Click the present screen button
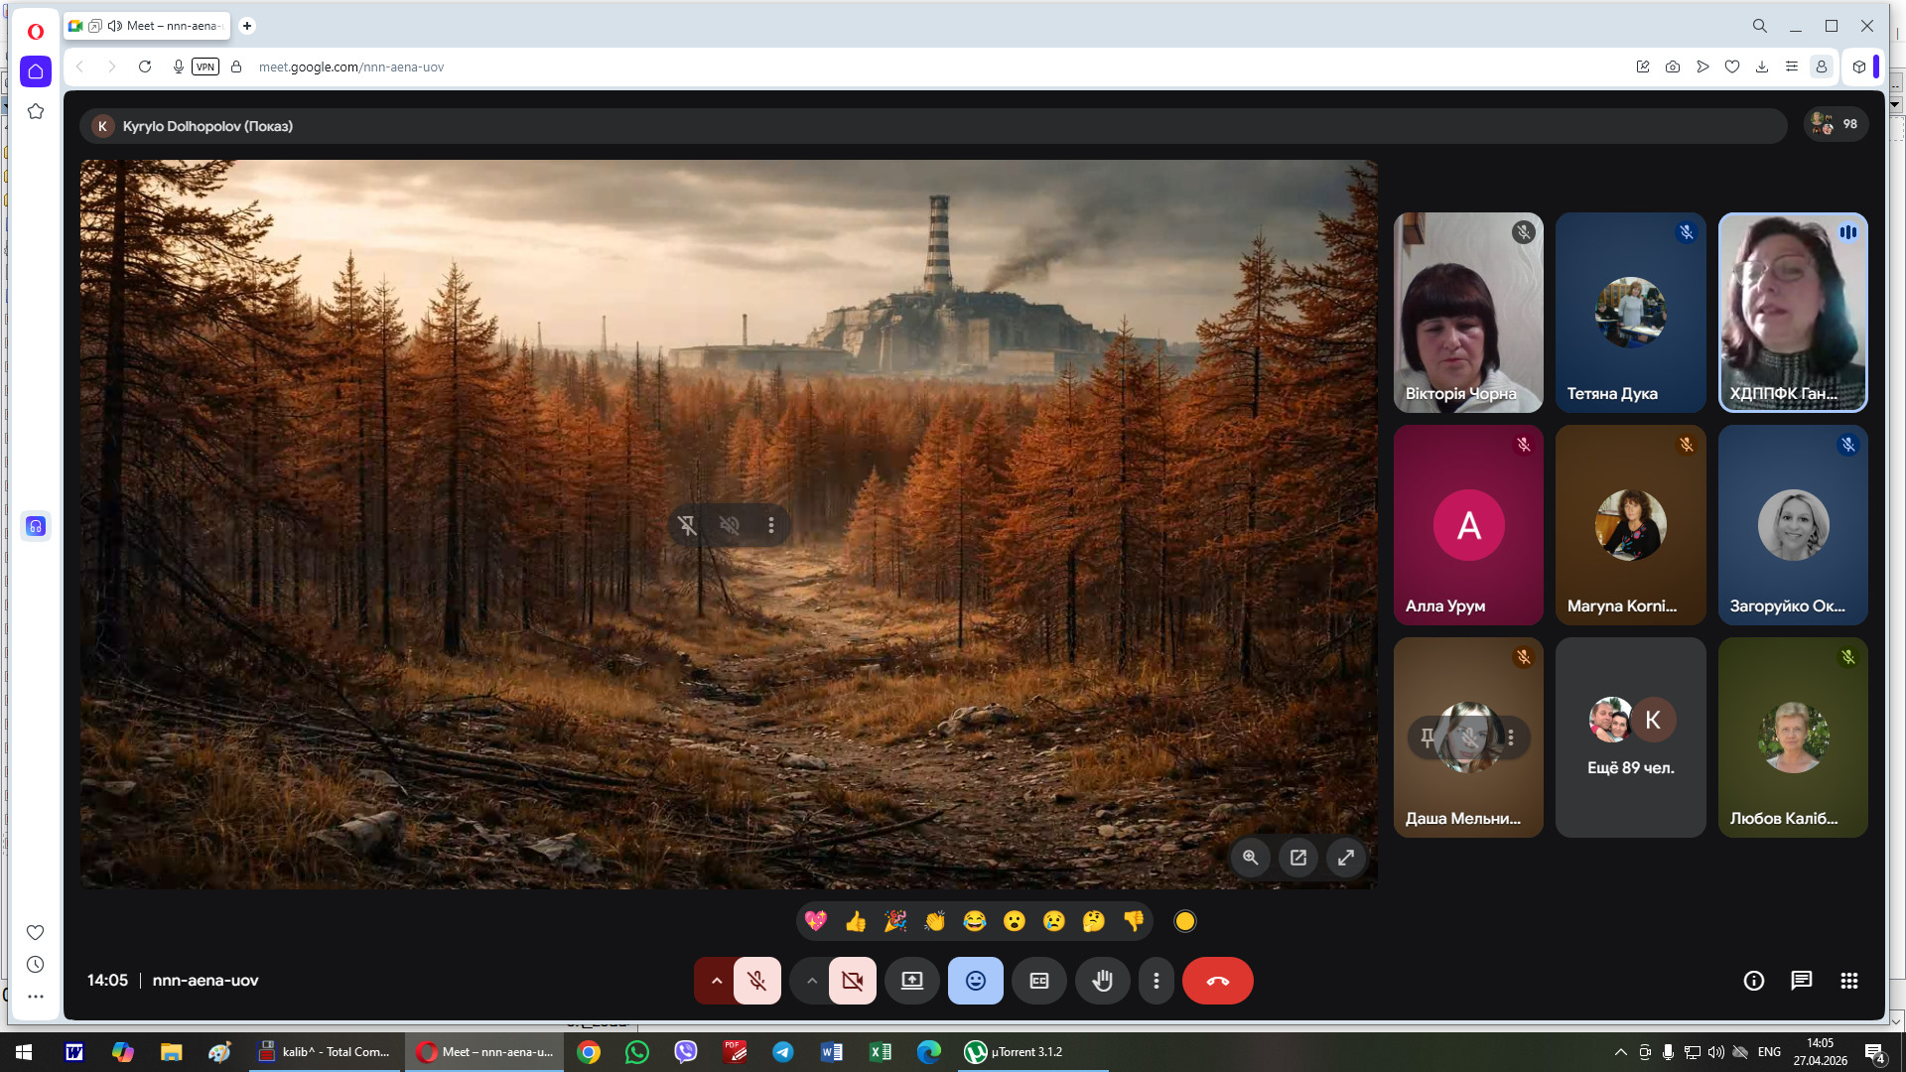This screenshot has height=1072, width=1906. click(911, 981)
